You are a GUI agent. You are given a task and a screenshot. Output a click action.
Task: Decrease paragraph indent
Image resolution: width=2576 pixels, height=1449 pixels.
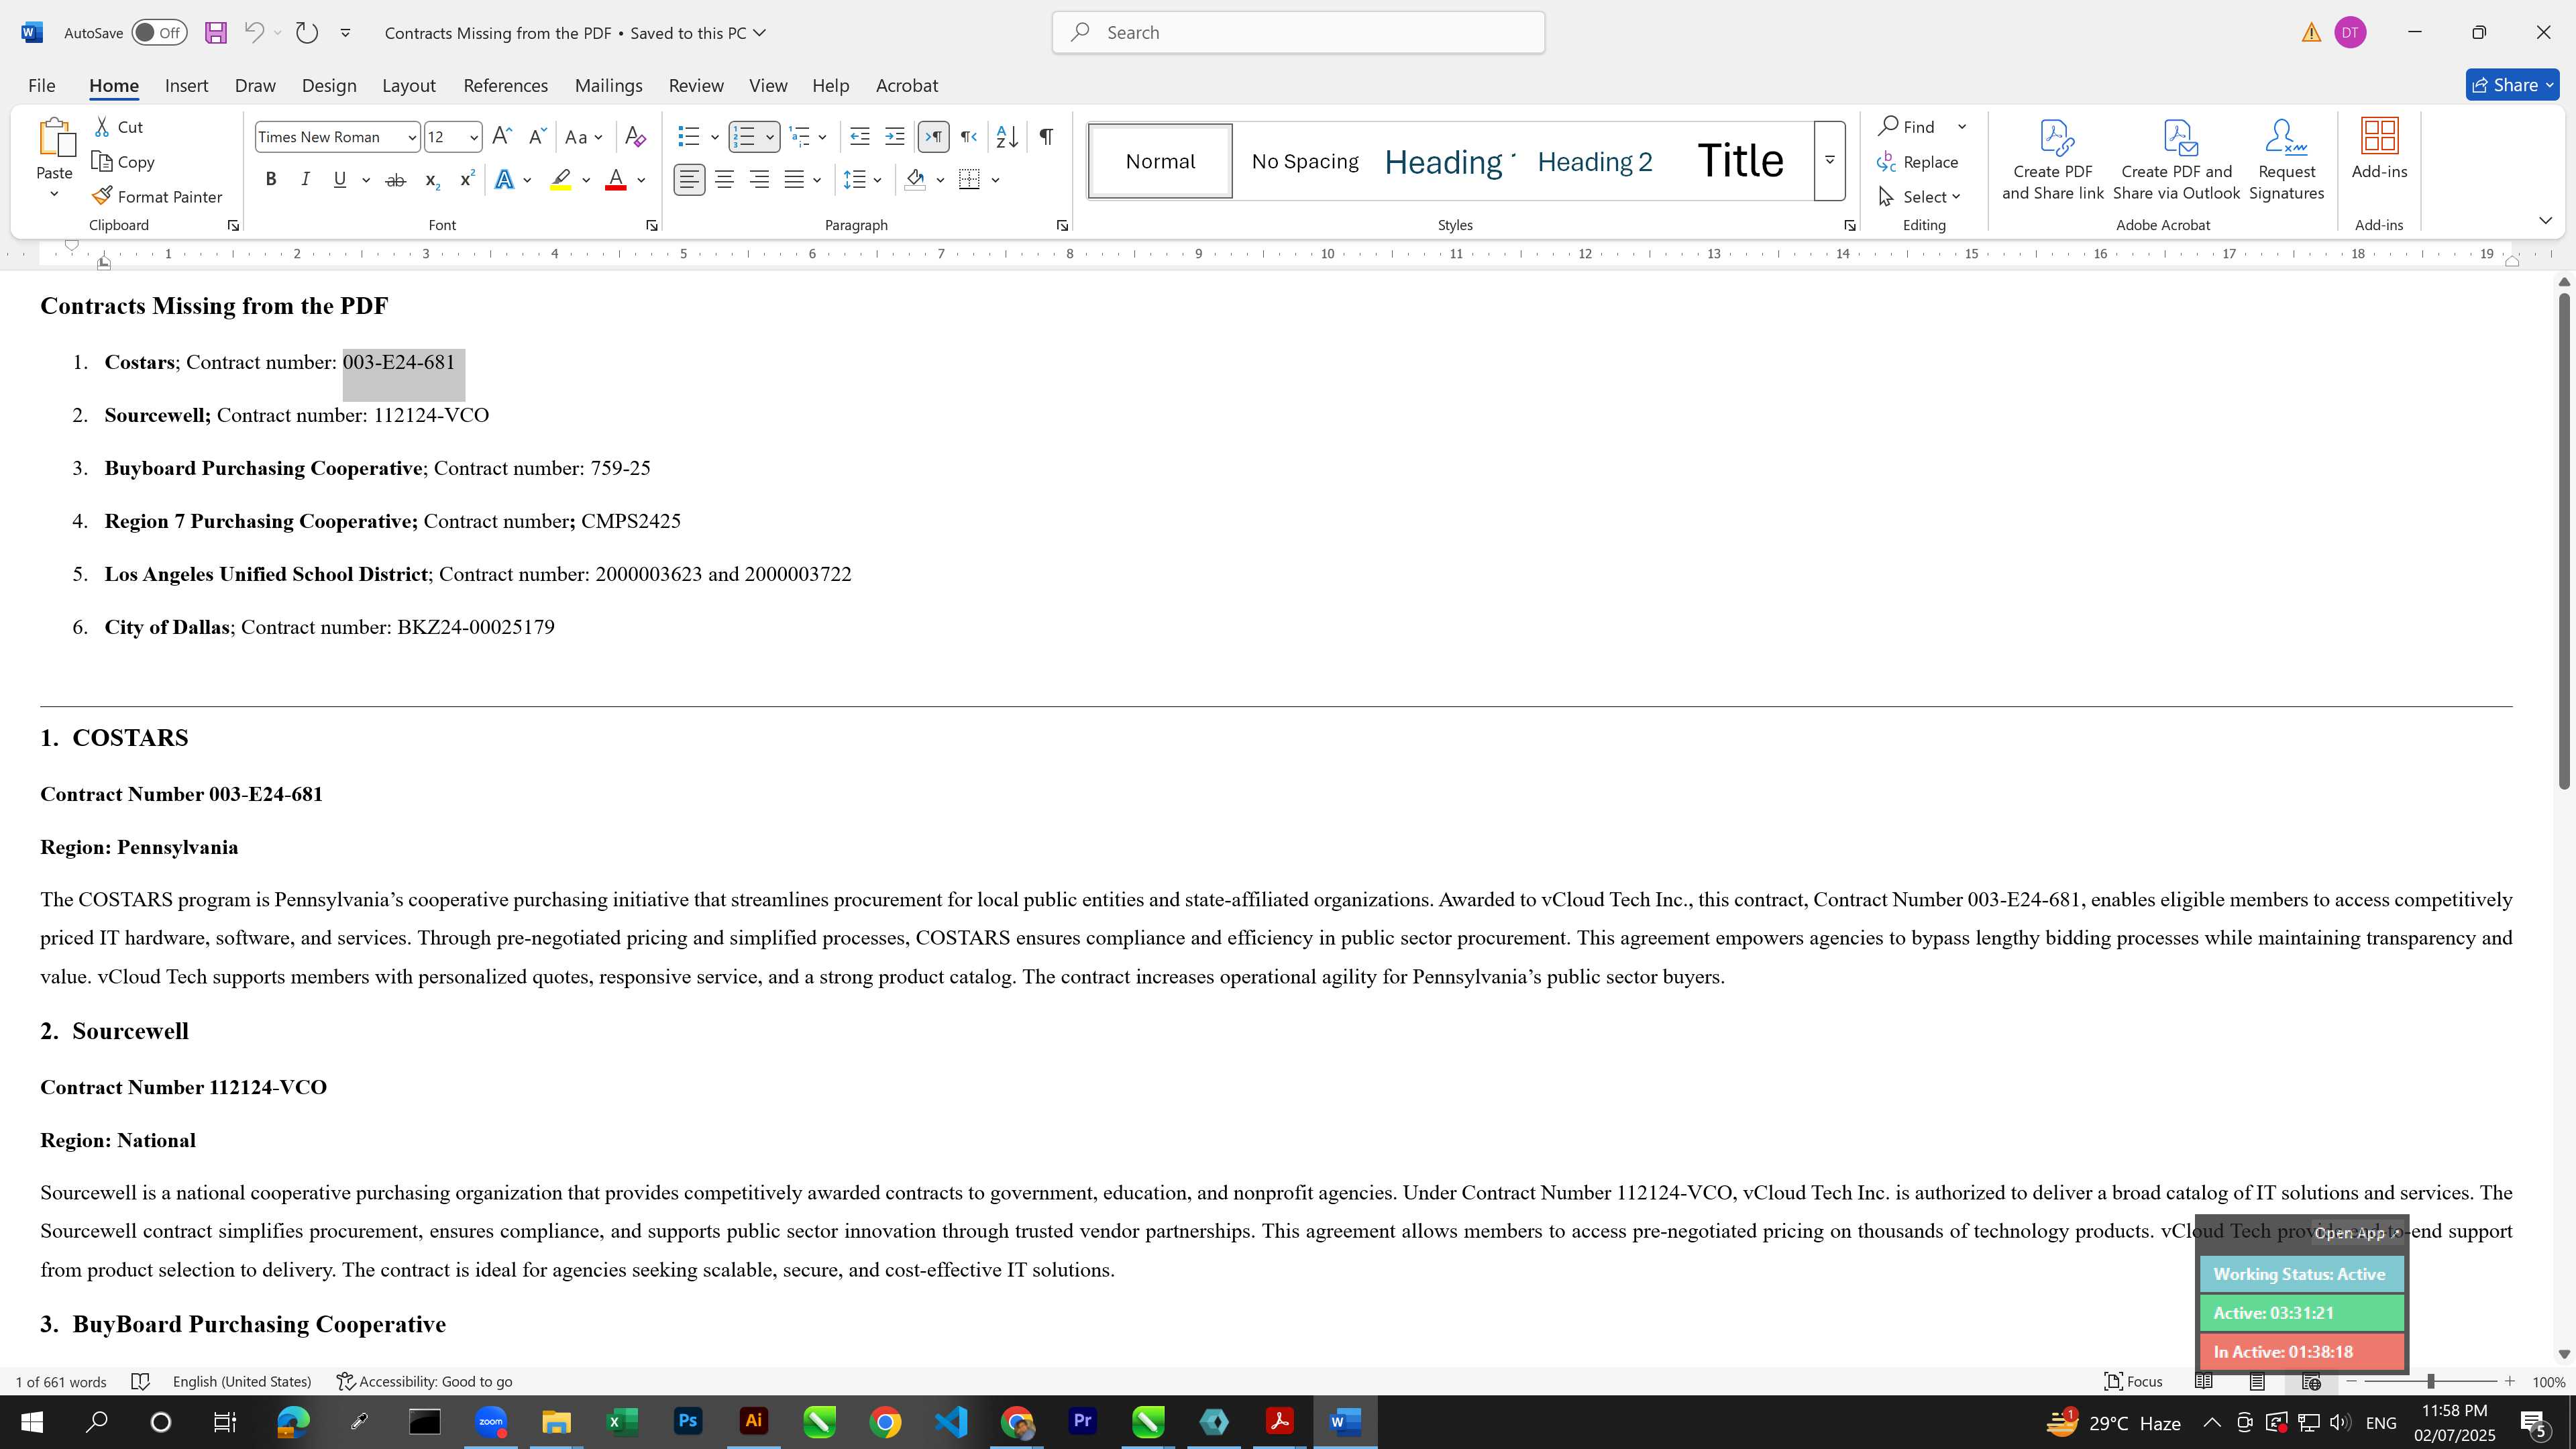pos(859,137)
